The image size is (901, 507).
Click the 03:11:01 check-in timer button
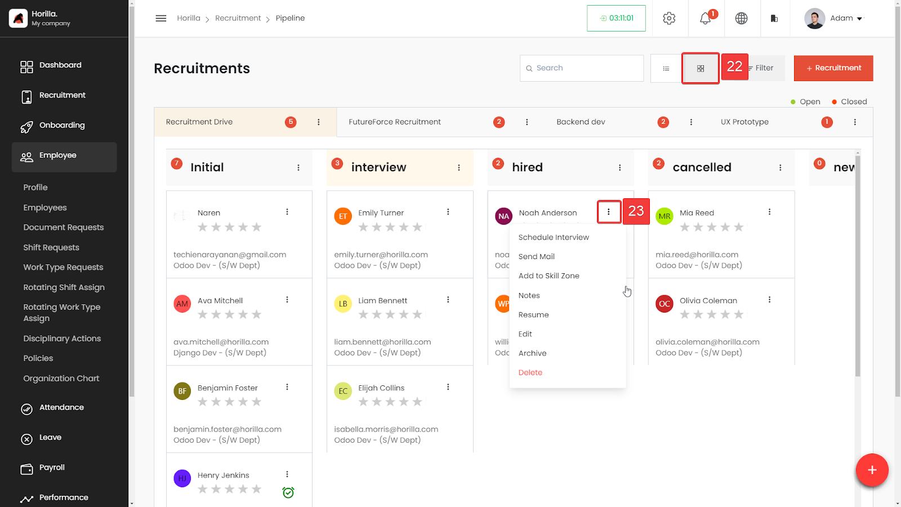pyautogui.click(x=616, y=18)
